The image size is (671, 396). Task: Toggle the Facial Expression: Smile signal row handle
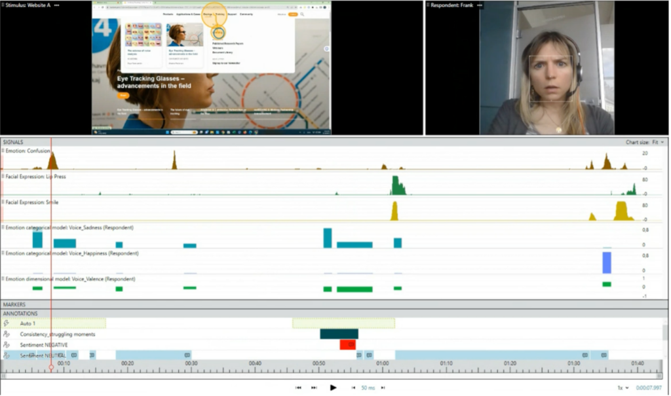(x=3, y=202)
